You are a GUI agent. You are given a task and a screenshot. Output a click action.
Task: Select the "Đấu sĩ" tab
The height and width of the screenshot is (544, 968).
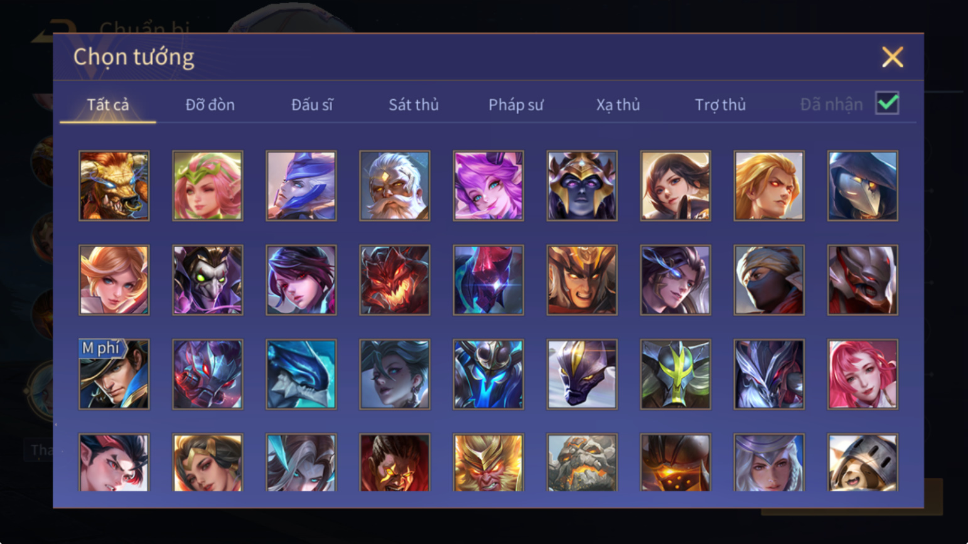pos(312,105)
